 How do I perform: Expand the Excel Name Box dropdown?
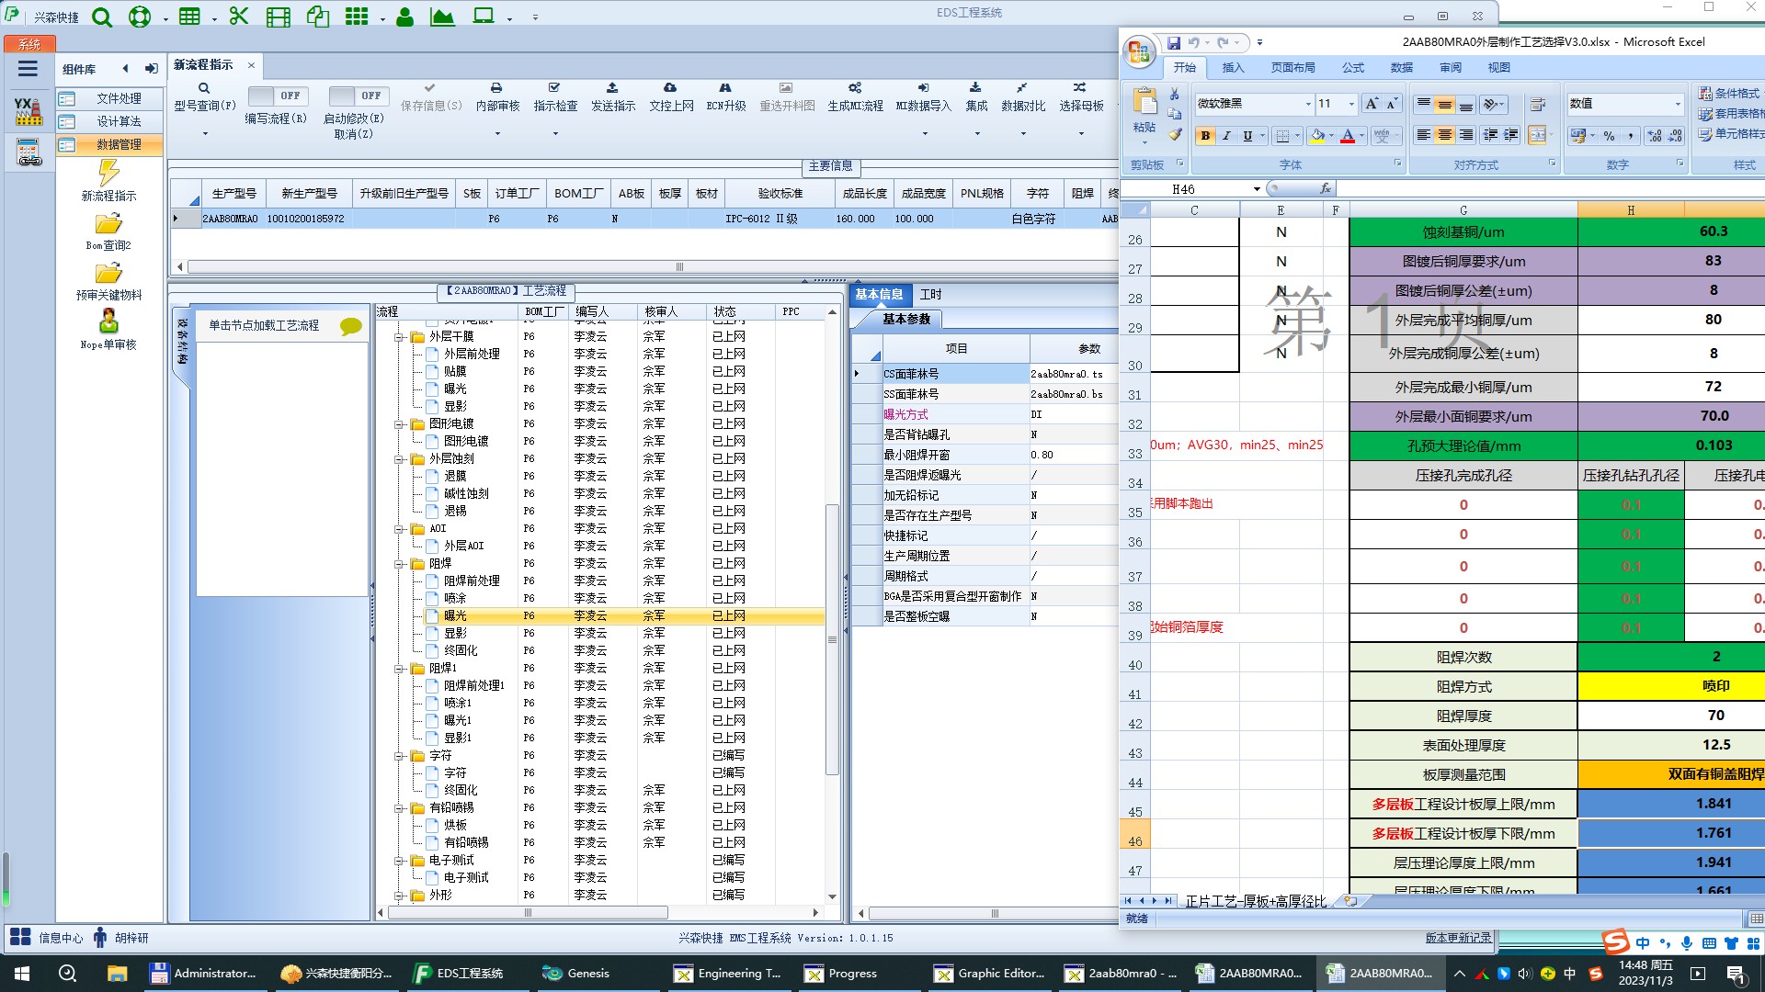click(x=1257, y=189)
